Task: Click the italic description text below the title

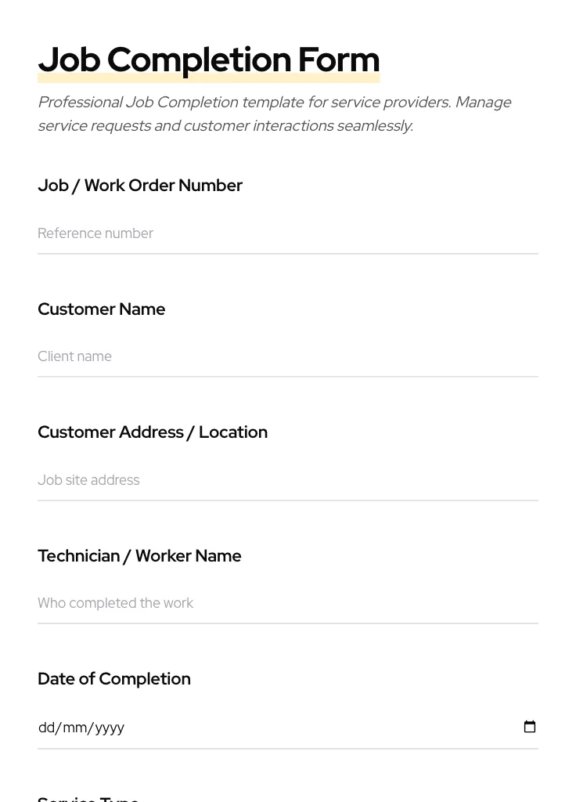Action: 274,114
